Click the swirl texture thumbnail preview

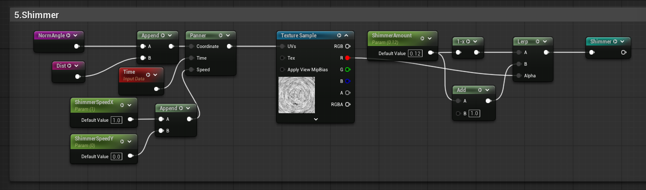click(x=297, y=95)
